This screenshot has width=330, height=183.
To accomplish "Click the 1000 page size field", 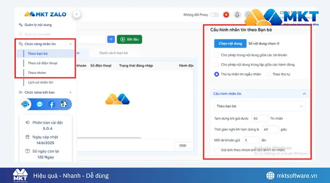I will pyautogui.click(x=183, y=145).
